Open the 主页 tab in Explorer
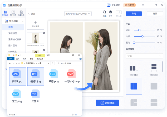Image resolution: width=167 pixels, height=117 pixels. point(18,59)
